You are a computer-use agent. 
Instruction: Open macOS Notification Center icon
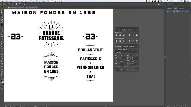pos(188,1)
